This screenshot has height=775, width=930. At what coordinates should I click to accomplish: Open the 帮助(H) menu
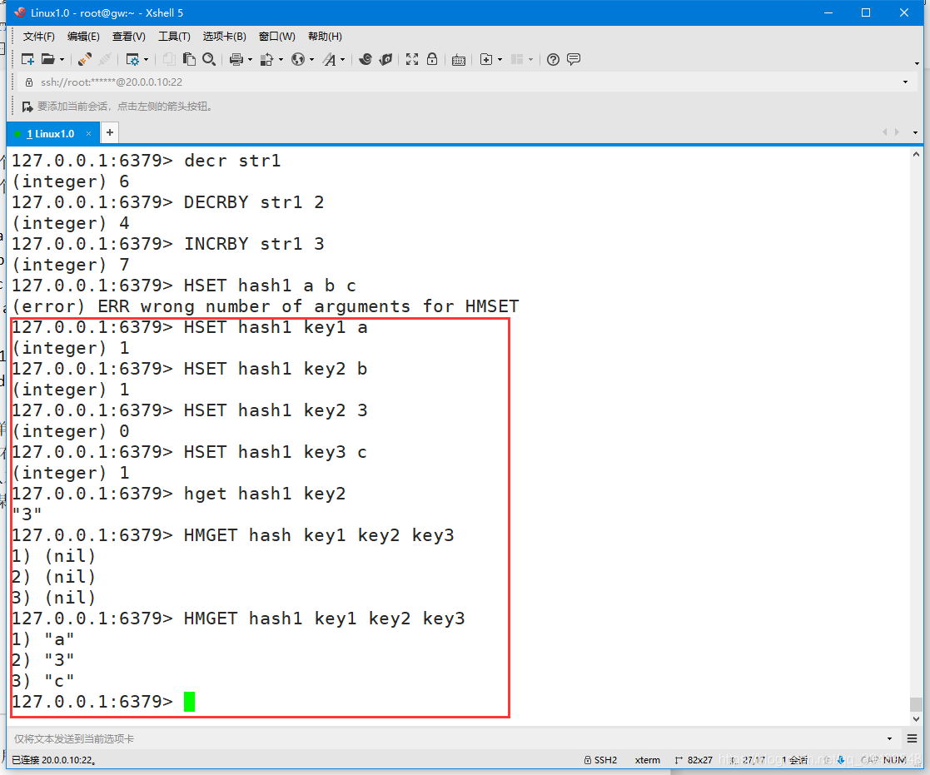click(x=325, y=37)
